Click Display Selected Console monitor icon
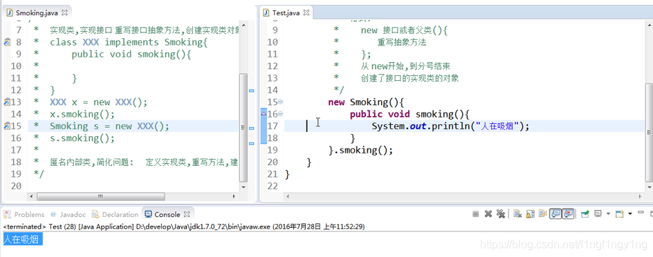 coord(598,213)
